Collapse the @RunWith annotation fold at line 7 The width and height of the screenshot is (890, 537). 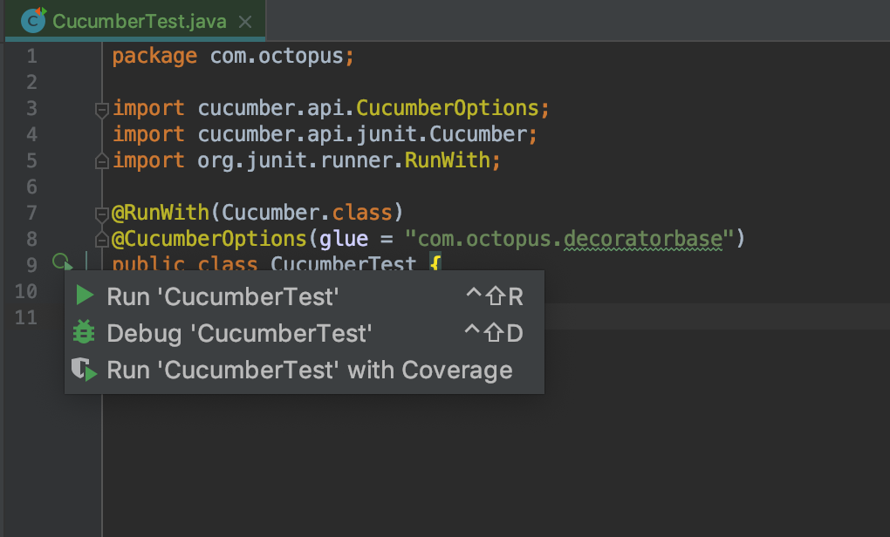coord(102,214)
